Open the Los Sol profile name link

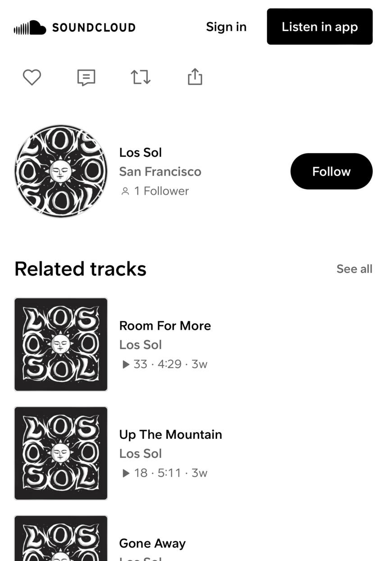click(140, 152)
